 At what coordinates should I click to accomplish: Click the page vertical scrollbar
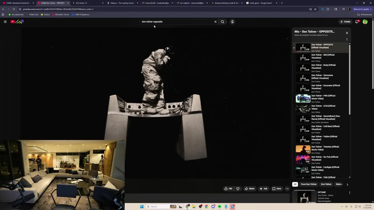point(373,54)
